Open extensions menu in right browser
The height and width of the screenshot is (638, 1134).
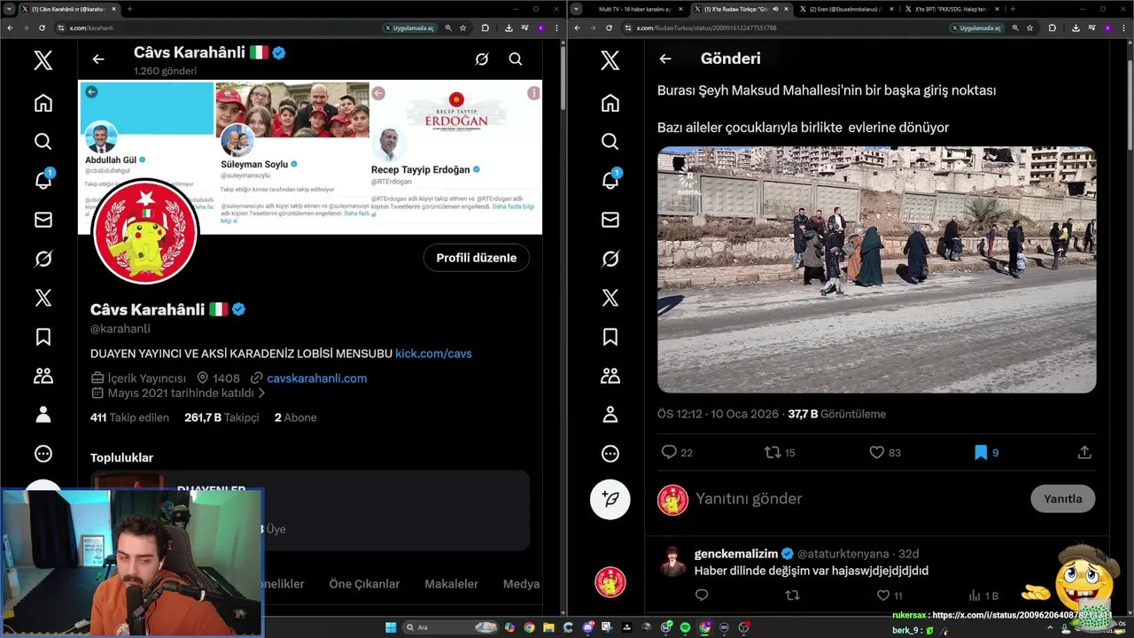pyautogui.click(x=1052, y=27)
